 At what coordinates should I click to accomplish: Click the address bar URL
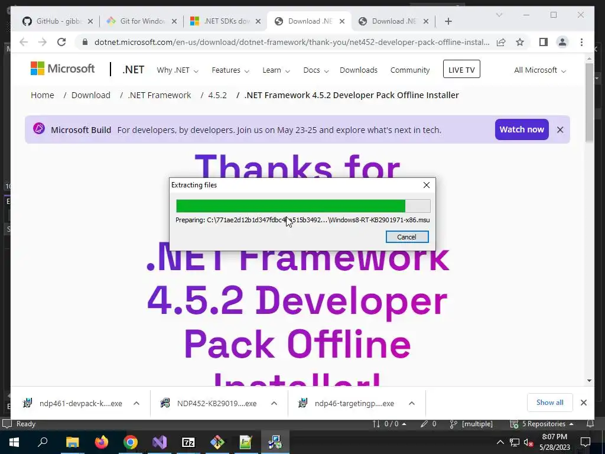coord(292,42)
